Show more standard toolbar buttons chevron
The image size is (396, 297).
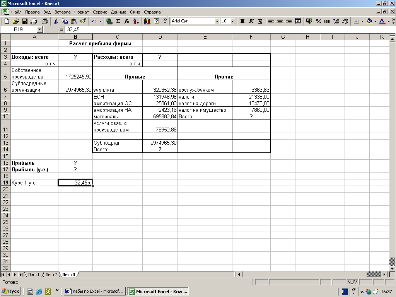point(165,21)
